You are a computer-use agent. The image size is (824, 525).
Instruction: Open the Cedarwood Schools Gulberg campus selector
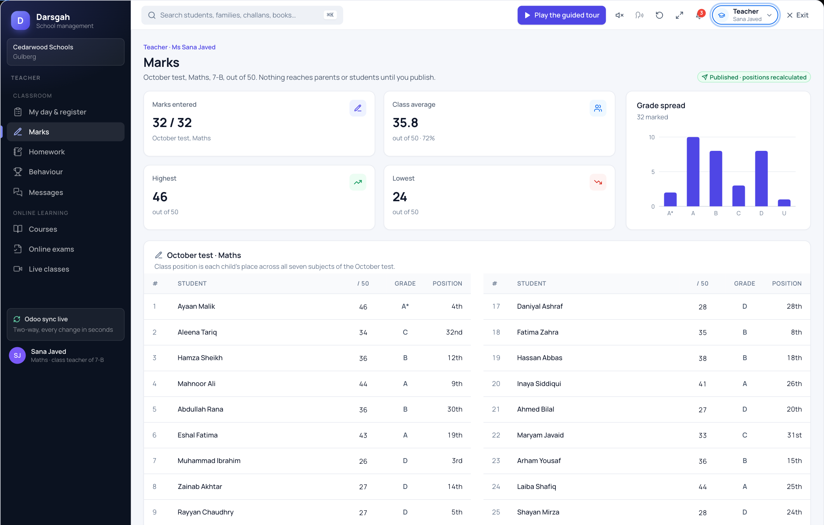tap(66, 52)
